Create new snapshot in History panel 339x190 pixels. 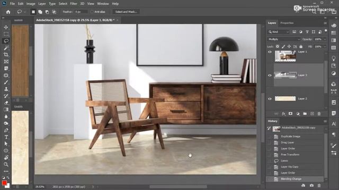coord(311,185)
